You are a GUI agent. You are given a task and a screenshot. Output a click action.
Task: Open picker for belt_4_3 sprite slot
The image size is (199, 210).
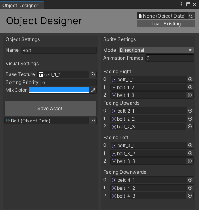coord(190,196)
